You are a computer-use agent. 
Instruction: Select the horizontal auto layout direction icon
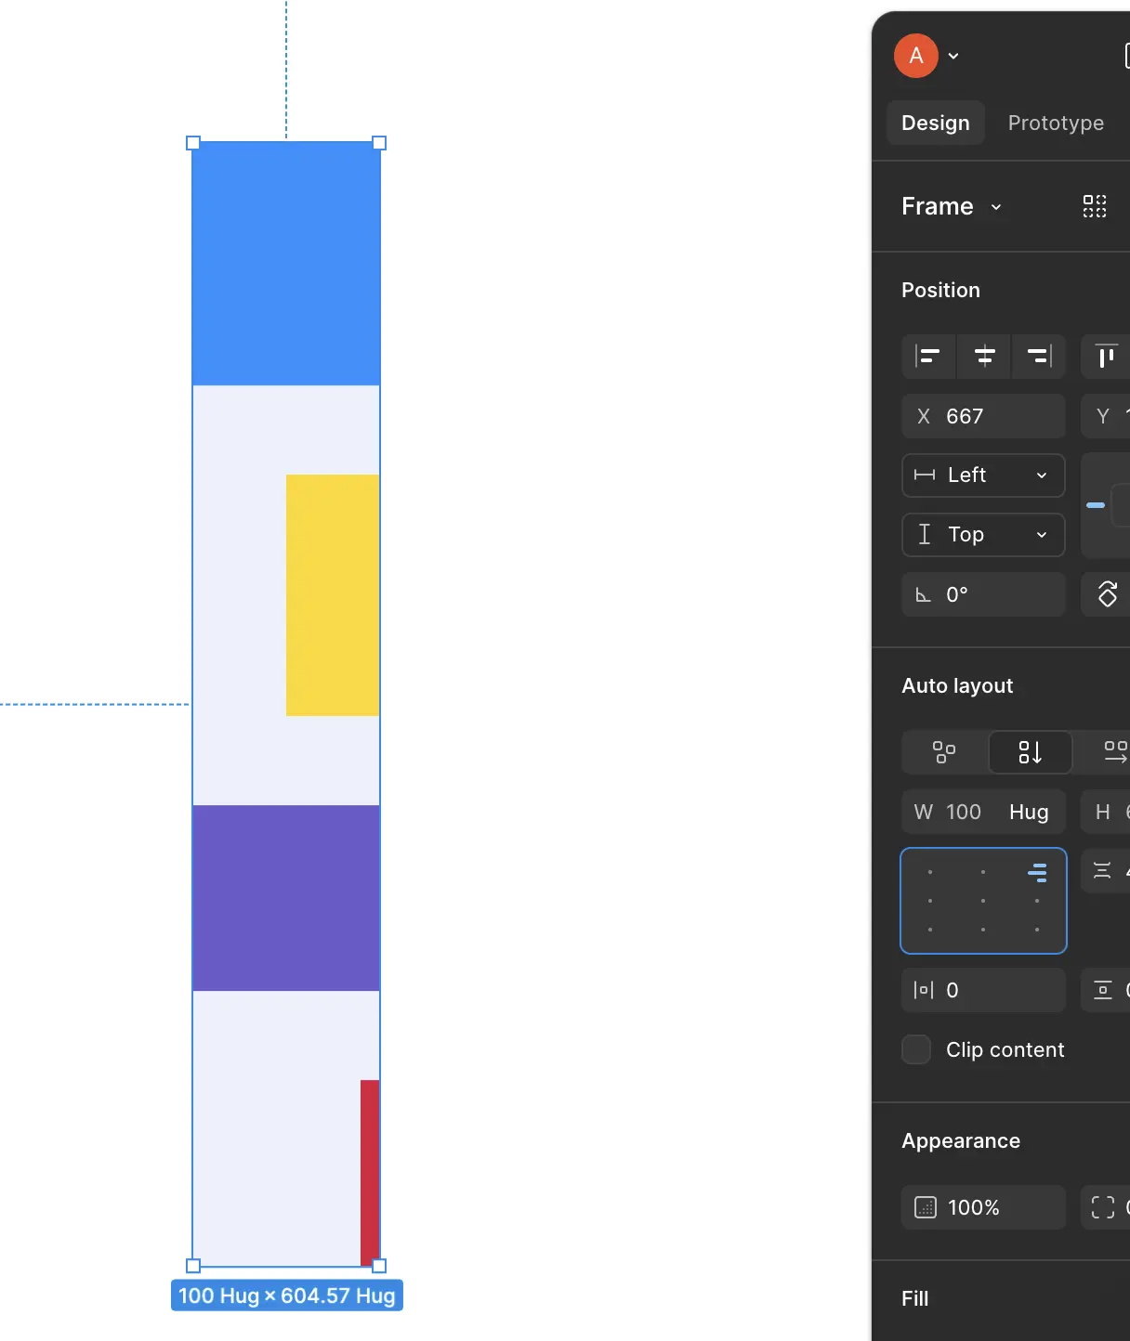(1114, 751)
